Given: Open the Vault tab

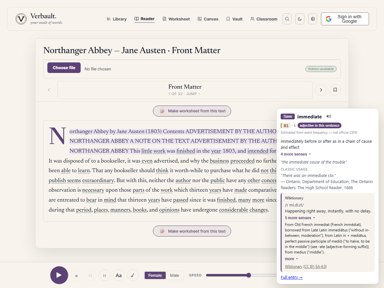Looking at the screenshot, I should [234, 19].
